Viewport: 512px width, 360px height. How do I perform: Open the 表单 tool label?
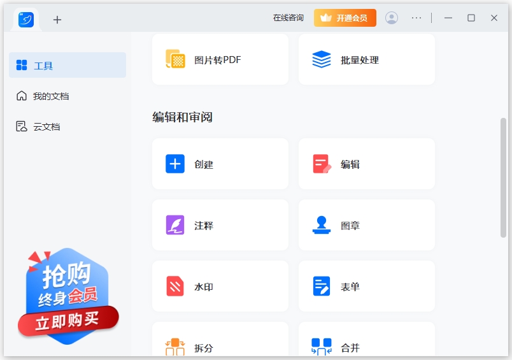coord(350,287)
